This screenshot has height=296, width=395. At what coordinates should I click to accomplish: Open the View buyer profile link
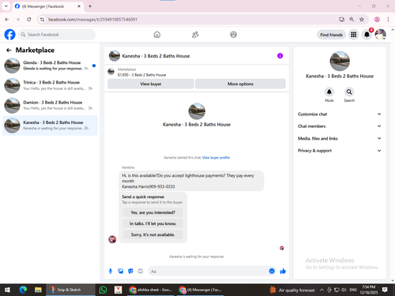(216, 158)
